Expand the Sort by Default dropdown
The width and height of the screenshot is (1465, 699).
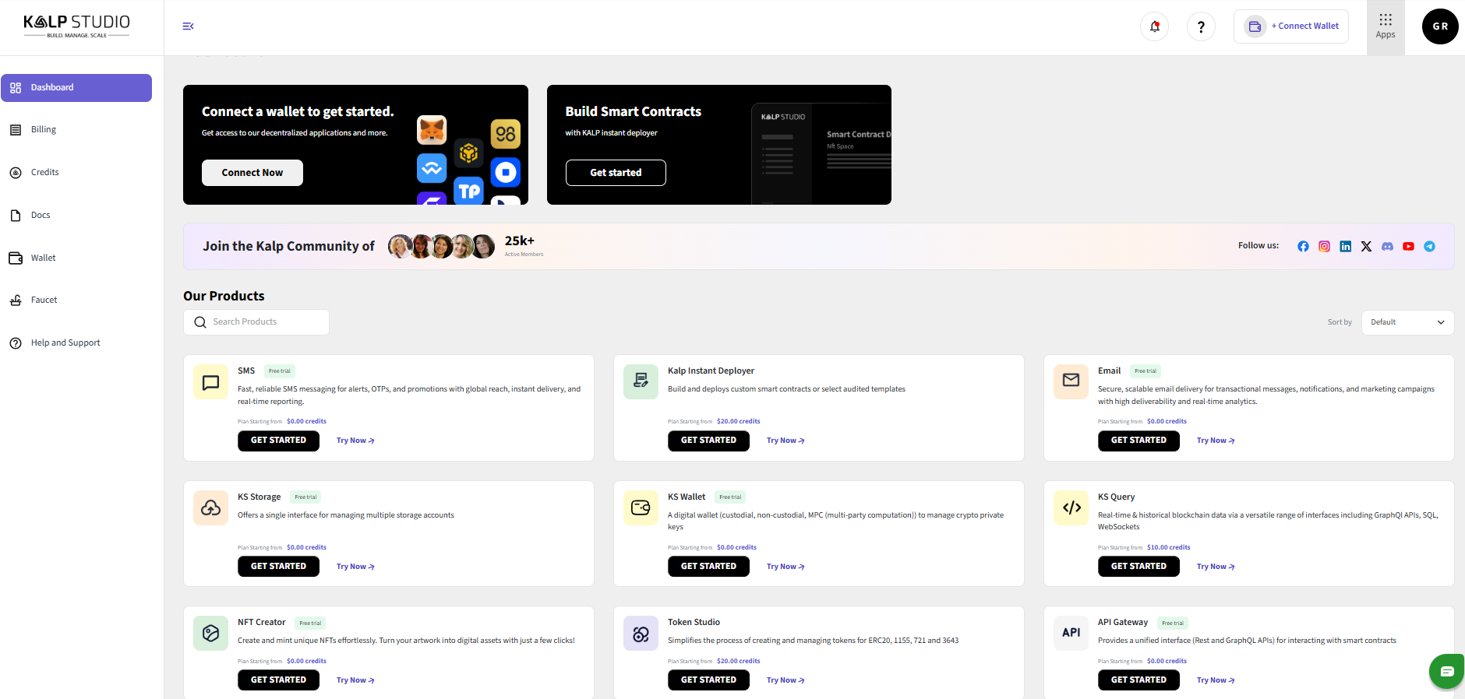coord(1407,322)
